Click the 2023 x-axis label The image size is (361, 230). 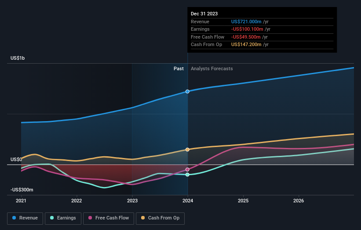(x=132, y=201)
